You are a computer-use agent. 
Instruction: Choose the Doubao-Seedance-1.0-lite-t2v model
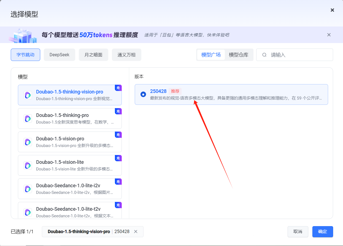click(x=70, y=210)
